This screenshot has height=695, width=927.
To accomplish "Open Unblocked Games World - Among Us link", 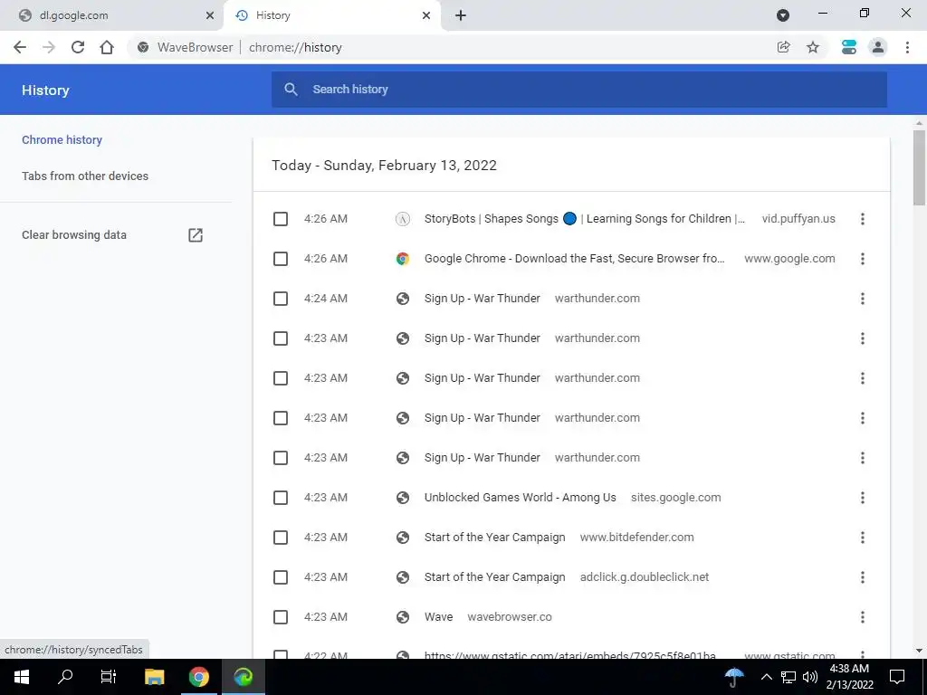I will (521, 499).
